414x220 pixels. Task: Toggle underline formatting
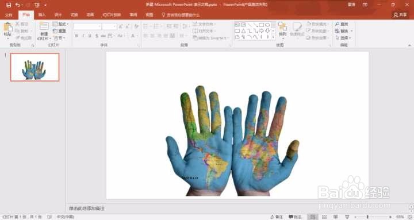pyautogui.click(x=90, y=36)
